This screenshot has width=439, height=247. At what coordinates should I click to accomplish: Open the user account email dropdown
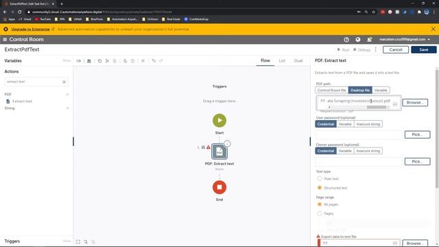pyautogui.click(x=405, y=40)
